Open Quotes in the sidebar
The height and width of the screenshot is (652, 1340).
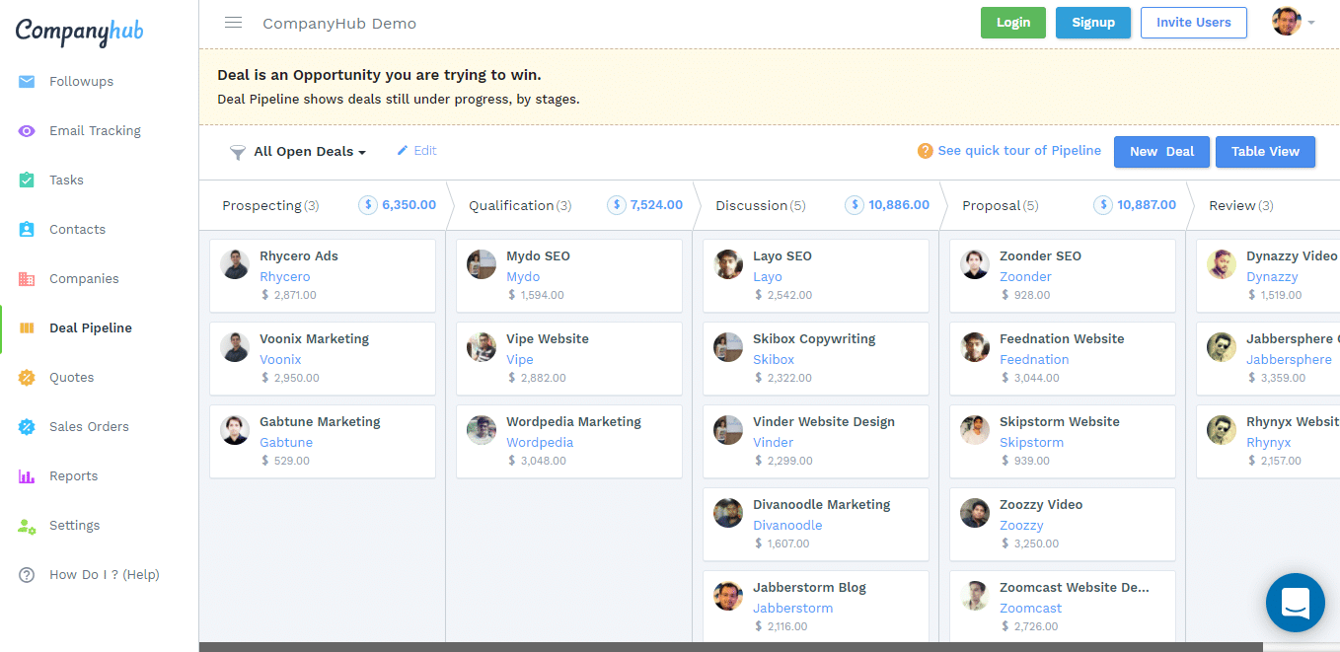point(71,378)
